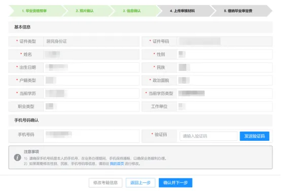This screenshot has height=191, width=281.
Task: Click the 修改考籍信息 button
Action: pyautogui.click(x=106, y=182)
